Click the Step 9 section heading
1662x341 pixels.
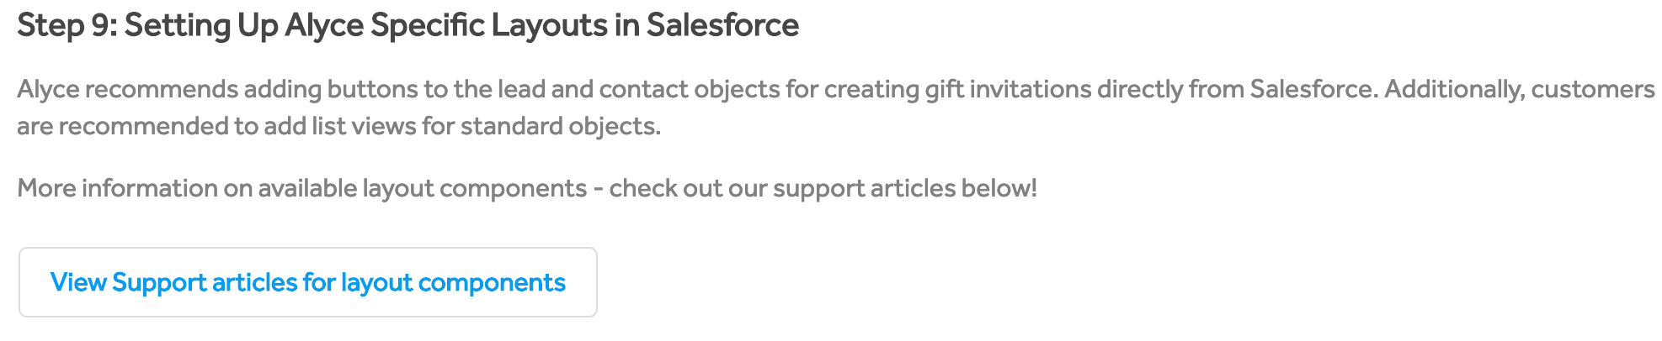click(408, 25)
